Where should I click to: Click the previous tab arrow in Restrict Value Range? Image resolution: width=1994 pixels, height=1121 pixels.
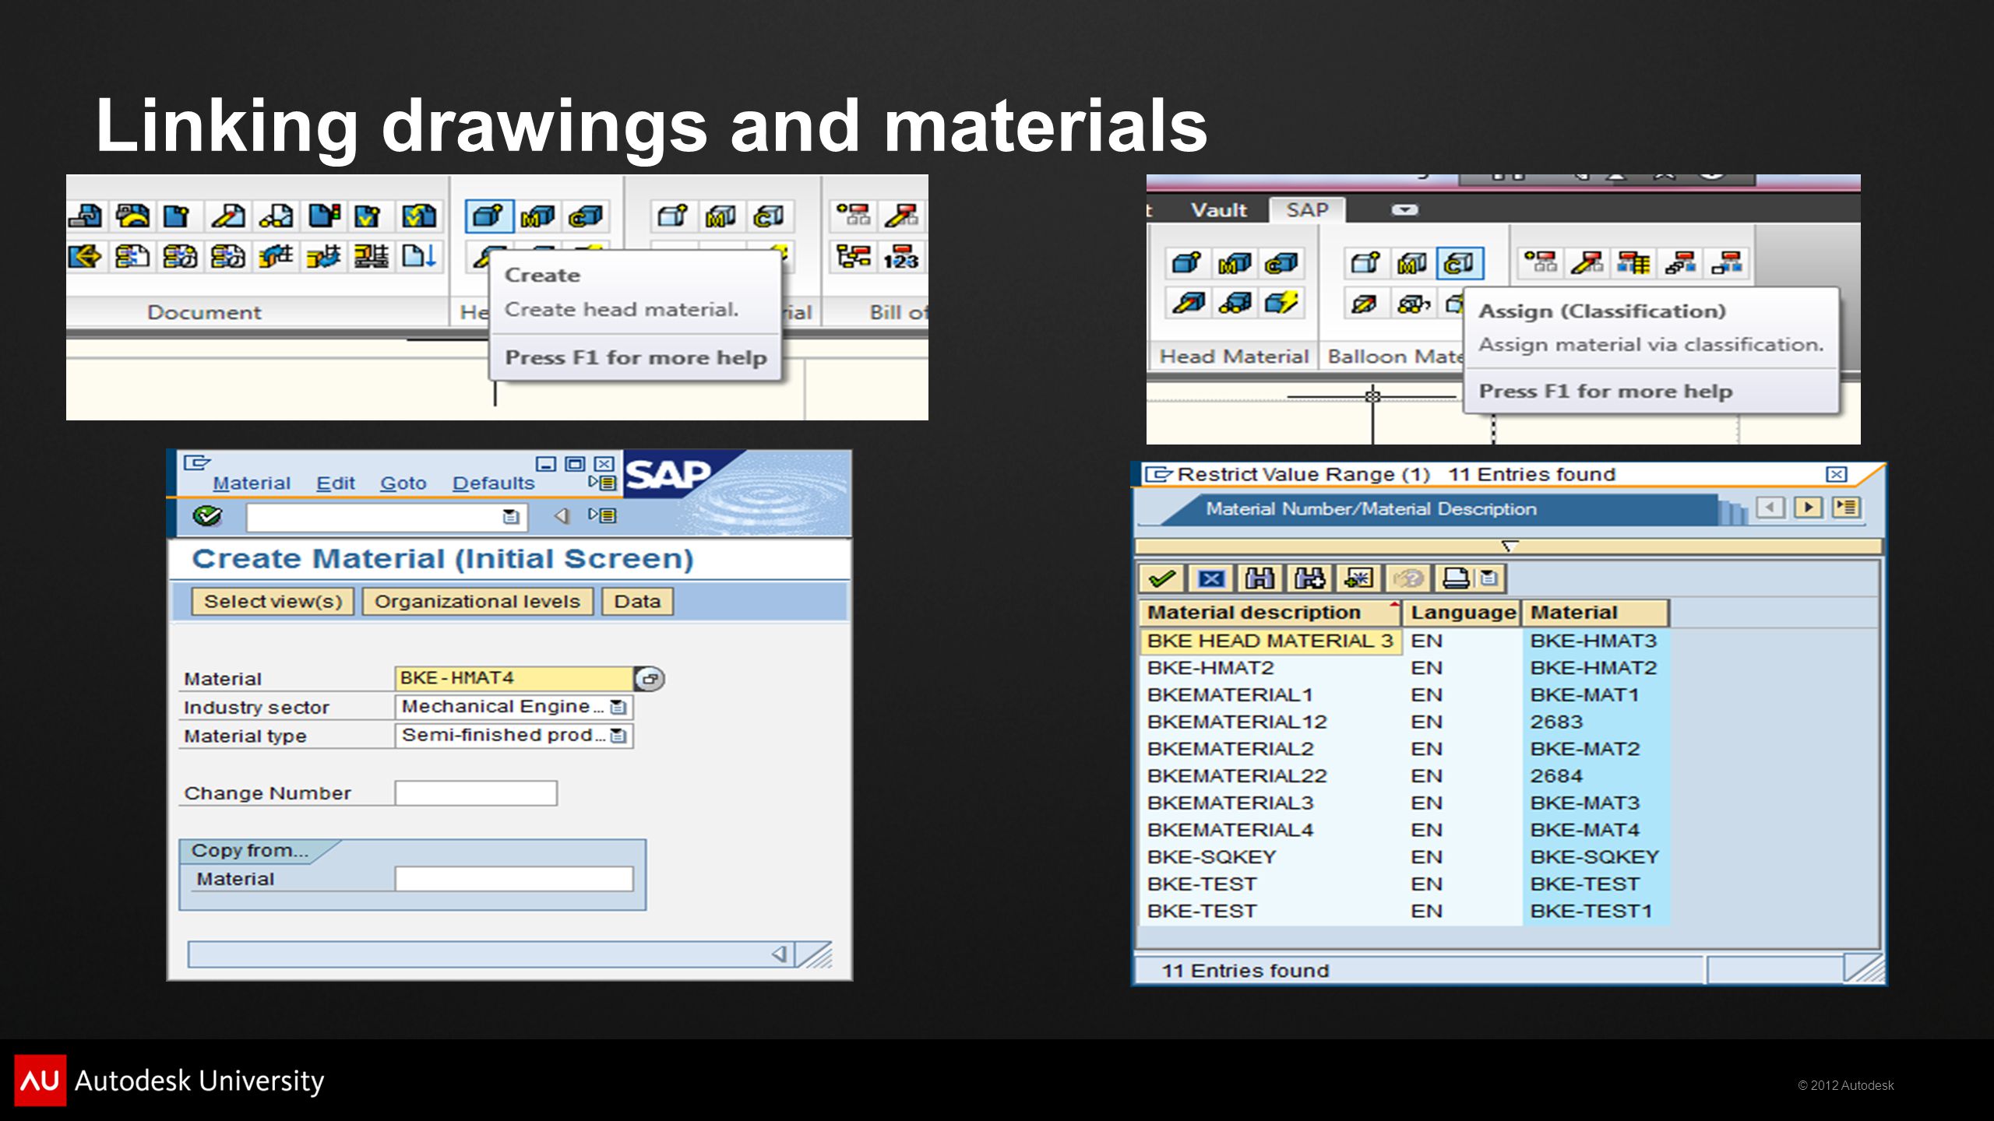tap(1770, 508)
